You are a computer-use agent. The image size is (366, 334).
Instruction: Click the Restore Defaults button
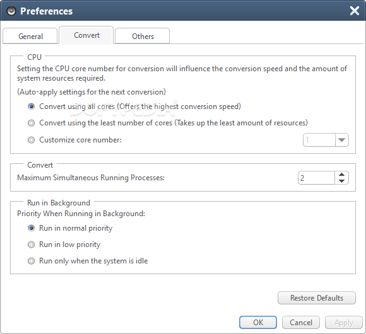[x=317, y=298]
